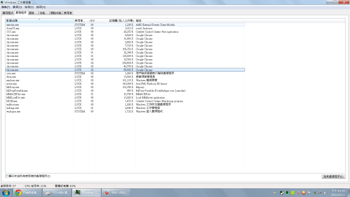This screenshot has height=197, width=350.
Task: Select the taskmgr.exe process row
Action: 125,108
